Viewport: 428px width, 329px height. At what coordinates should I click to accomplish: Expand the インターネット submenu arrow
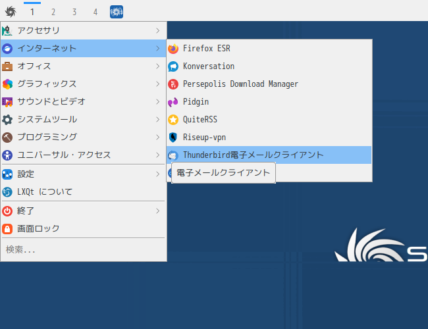[158, 49]
